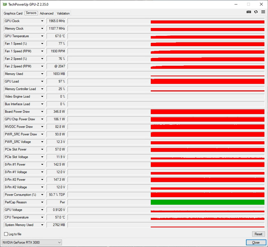Open the 8-Pin #2 Power dropdown

(42, 179)
